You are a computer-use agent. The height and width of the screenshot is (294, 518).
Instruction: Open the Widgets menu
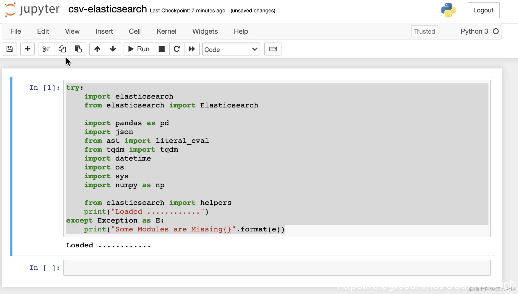pos(205,31)
